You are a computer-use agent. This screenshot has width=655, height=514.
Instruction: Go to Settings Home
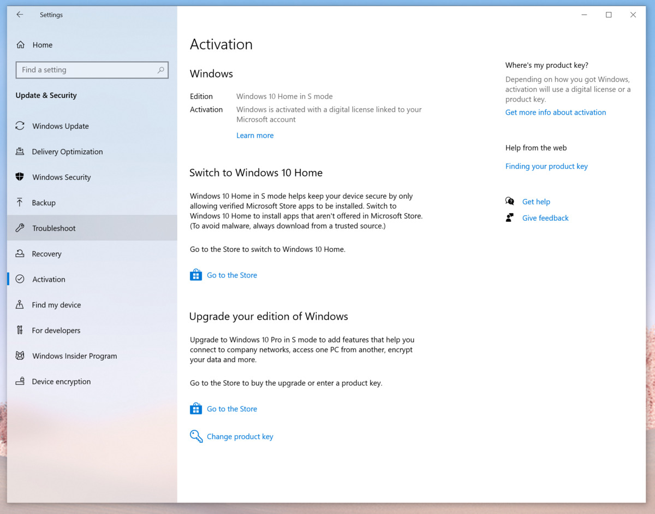[x=92, y=45]
